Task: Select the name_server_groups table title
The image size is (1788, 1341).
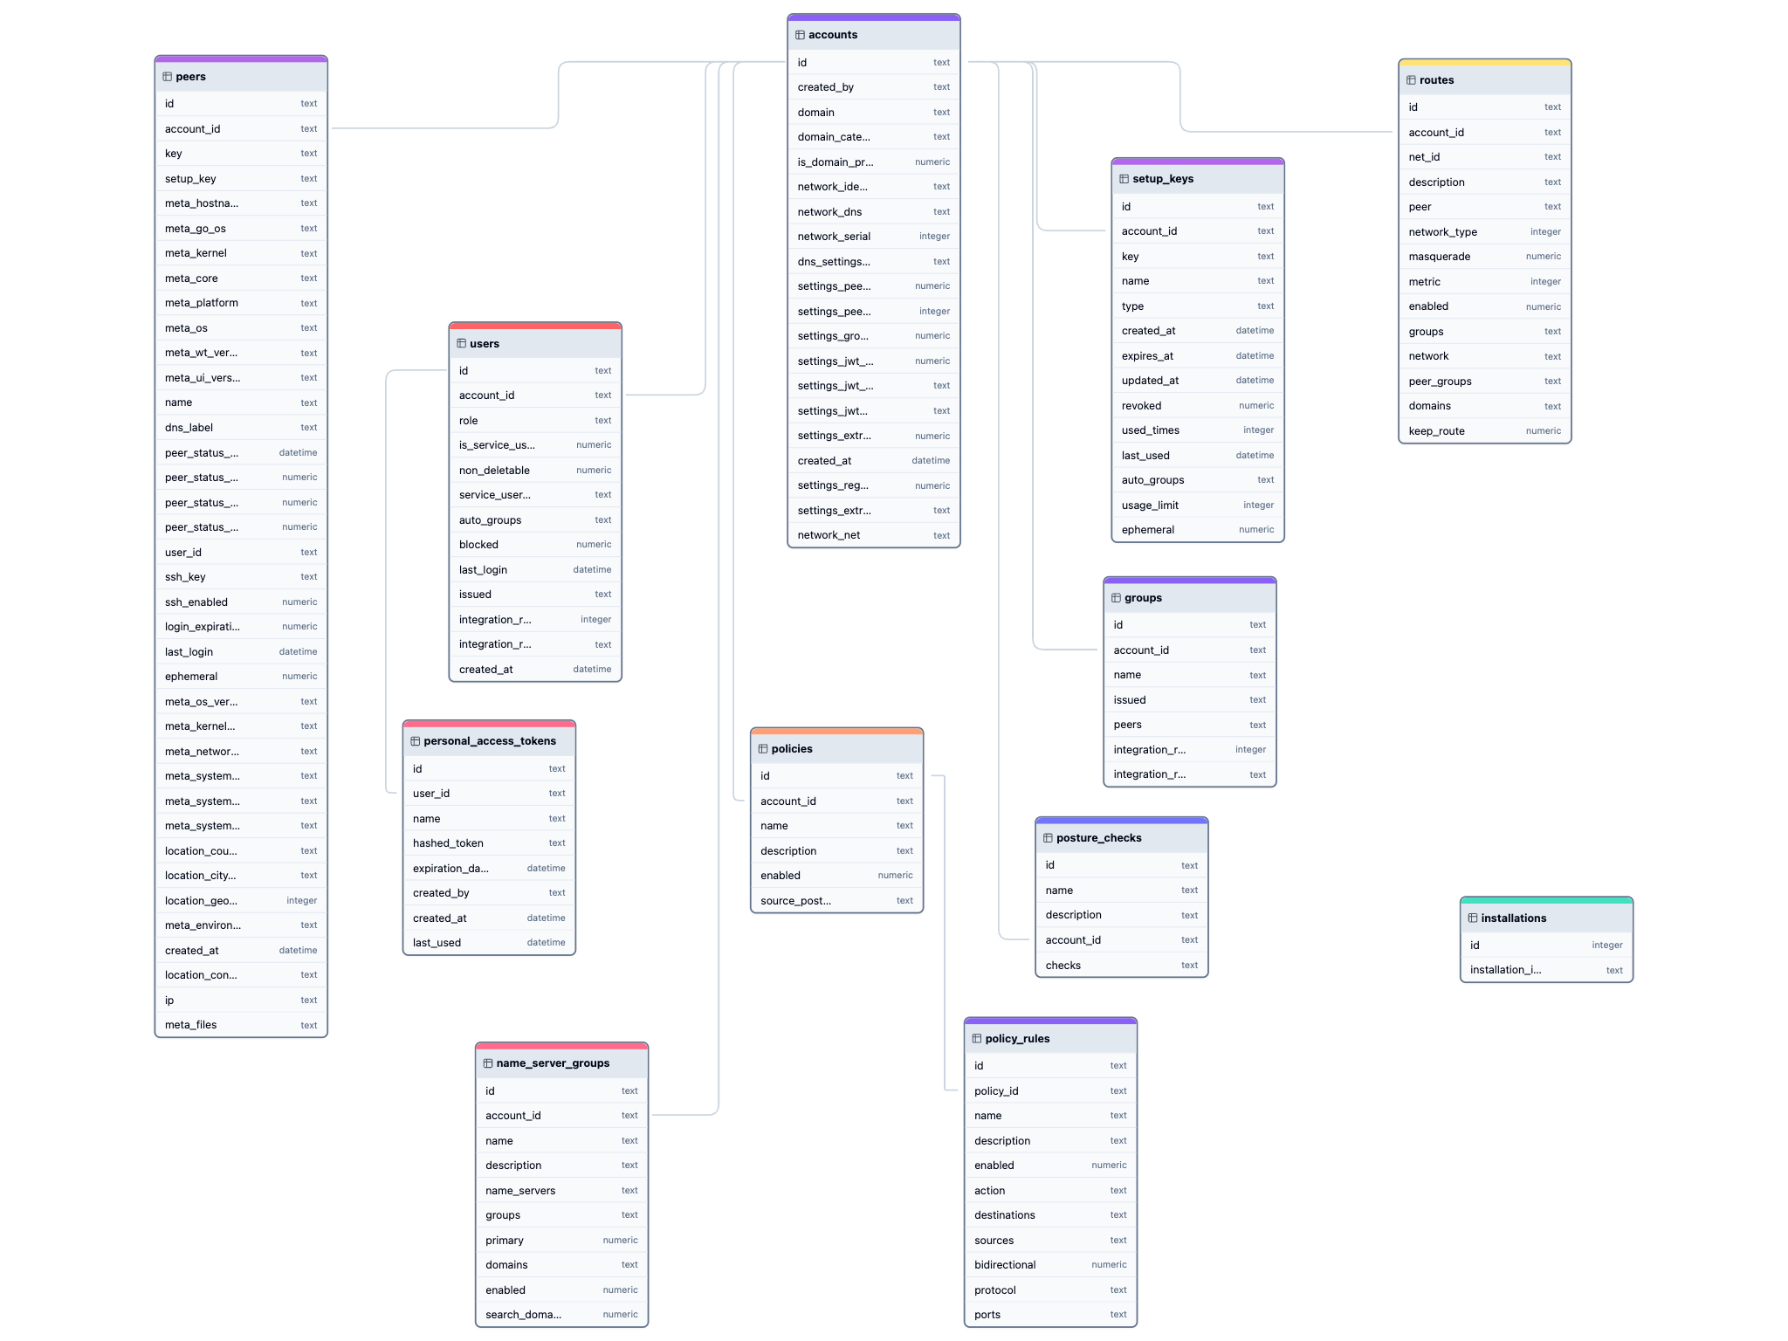Action: coord(553,1063)
